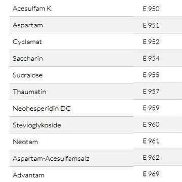Select the Aspartam row name
Image resolution: width=182 pixels, height=182 pixels.
coord(28,25)
